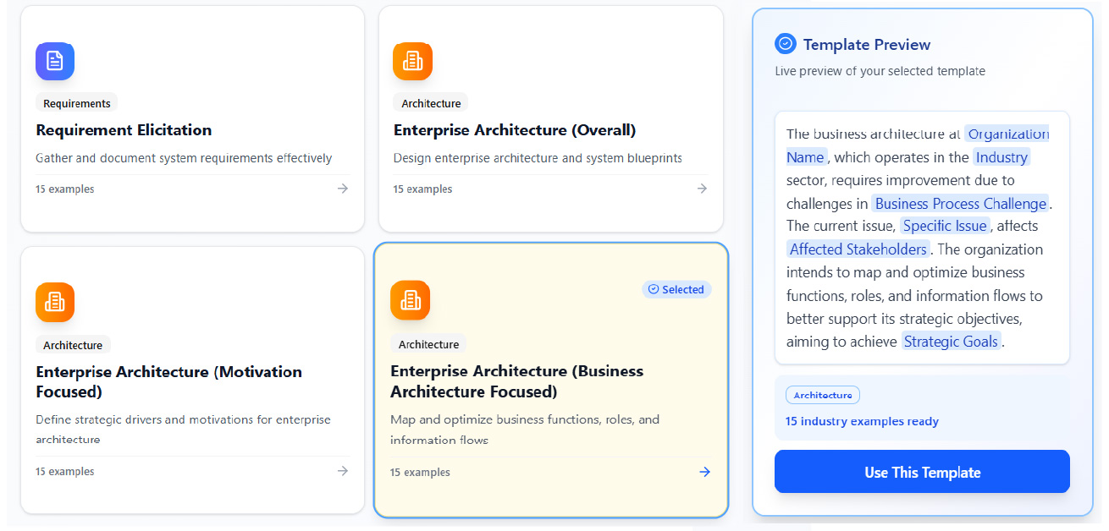Toggle the Selected badge on the highlighted card
This screenshot has height=531, width=1109.
click(676, 289)
